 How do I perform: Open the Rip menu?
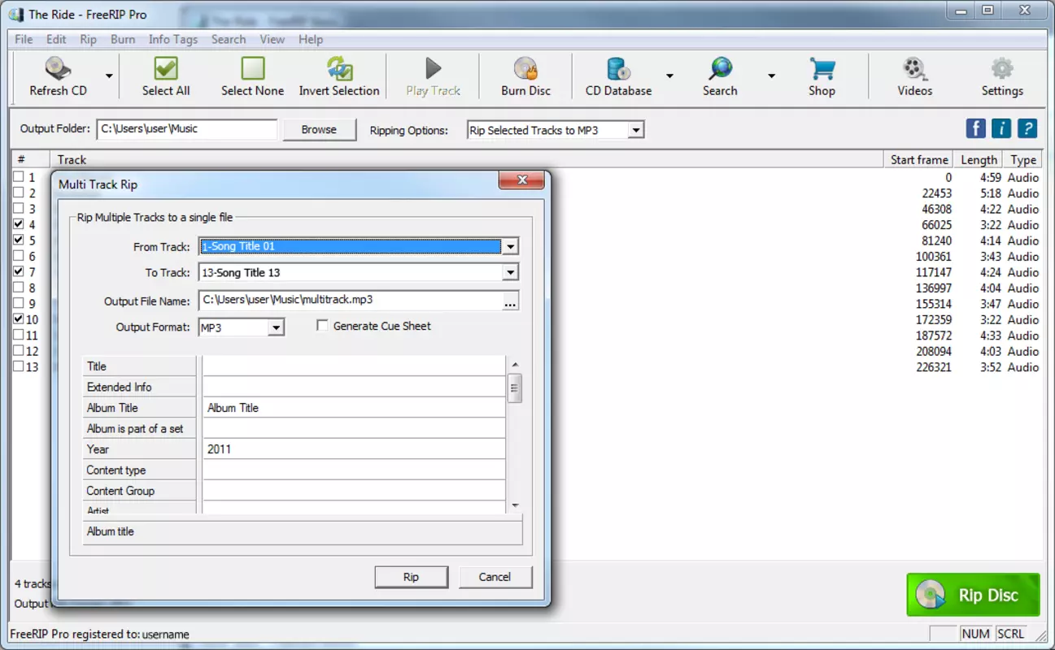88,39
